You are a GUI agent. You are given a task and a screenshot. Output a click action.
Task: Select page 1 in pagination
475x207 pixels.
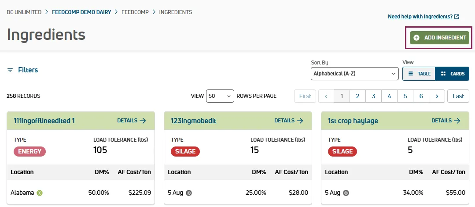pos(342,96)
